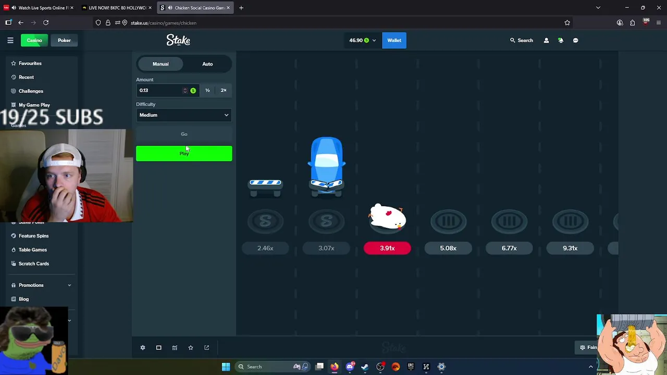Switch to Casino section
Image resolution: width=667 pixels, height=375 pixels.
(34, 40)
